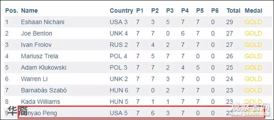Image resolution: width=274 pixels, height=120 pixels.
Task: Click the USA 3 country cell
Action: tap(119, 22)
